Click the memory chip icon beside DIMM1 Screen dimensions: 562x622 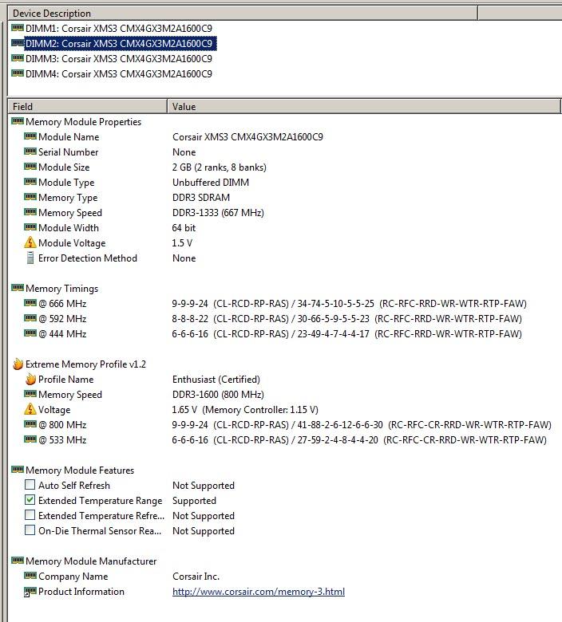click(x=18, y=28)
